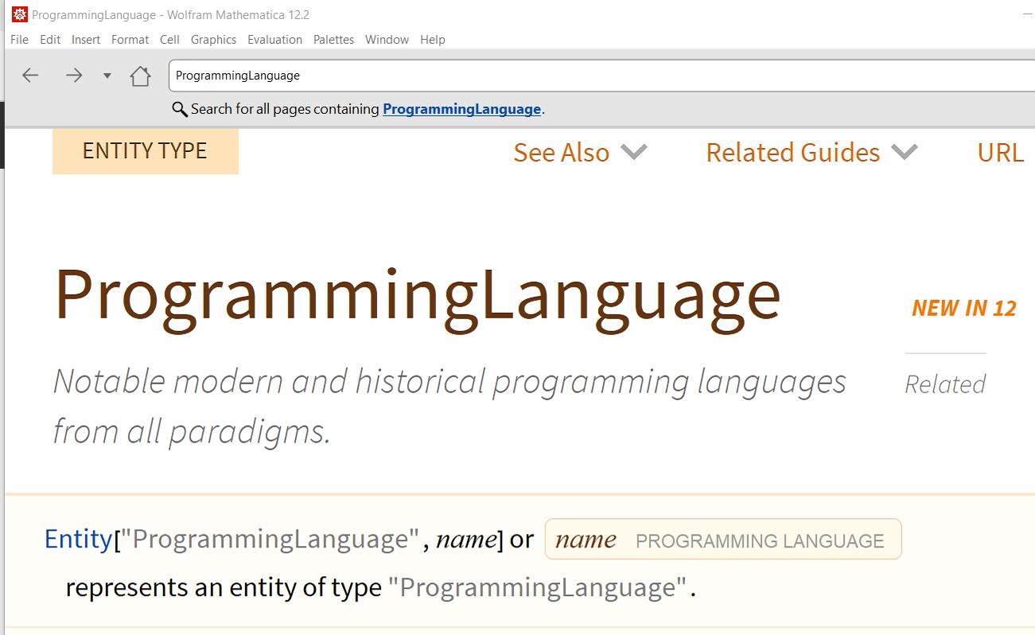Click the Related sidebar text

click(945, 384)
